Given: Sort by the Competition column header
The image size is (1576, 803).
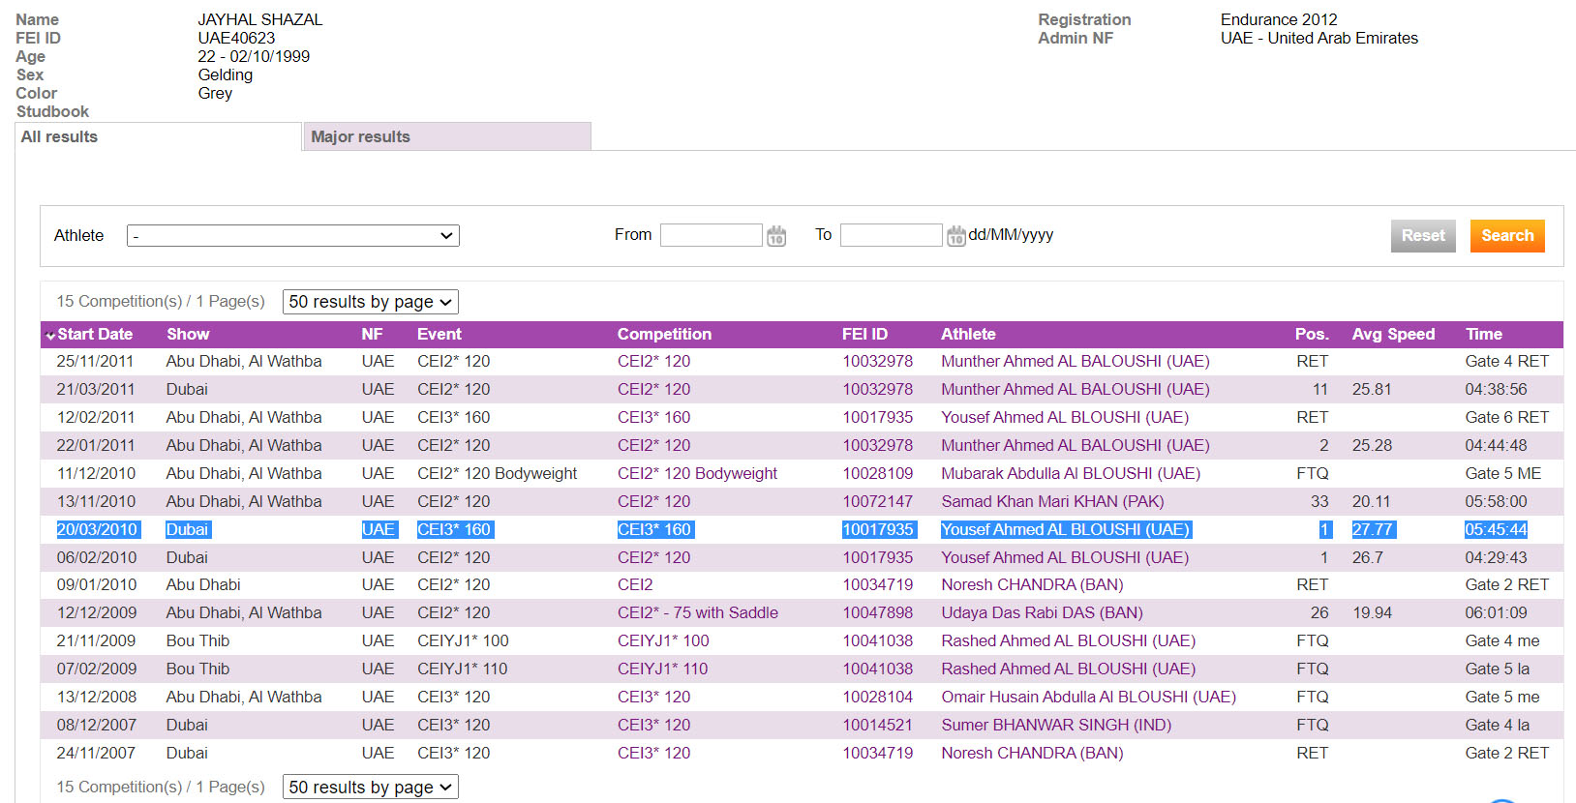Looking at the screenshot, I should [x=664, y=334].
